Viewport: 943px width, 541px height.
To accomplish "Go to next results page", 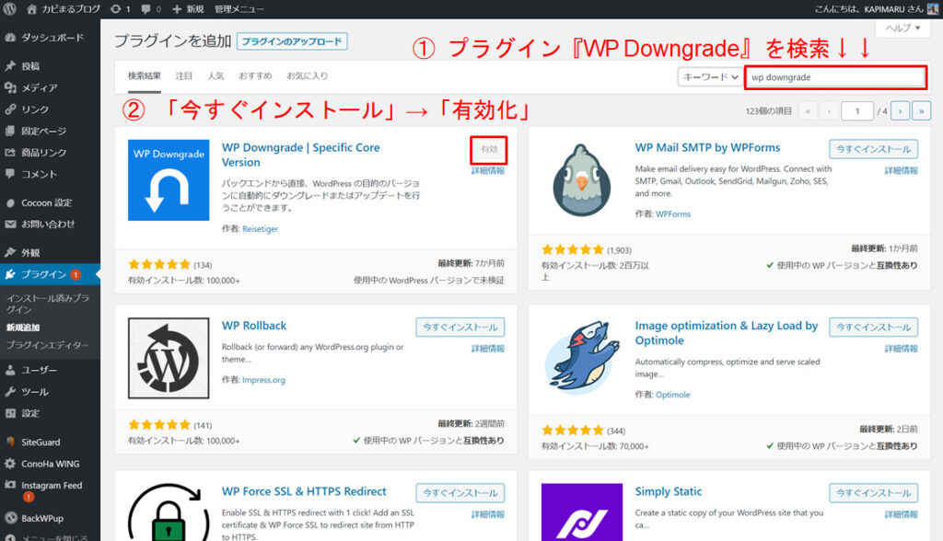I will [901, 111].
